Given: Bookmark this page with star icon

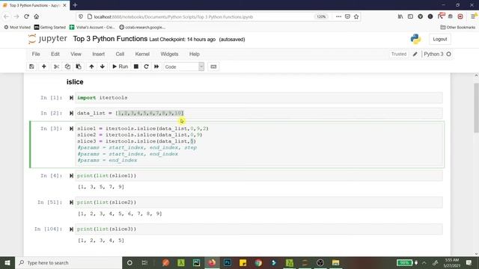Looking at the screenshot, I should [356, 16].
